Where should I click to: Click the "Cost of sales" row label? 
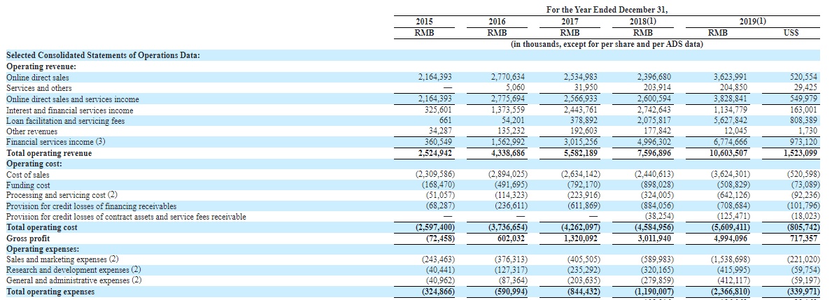[27, 174]
